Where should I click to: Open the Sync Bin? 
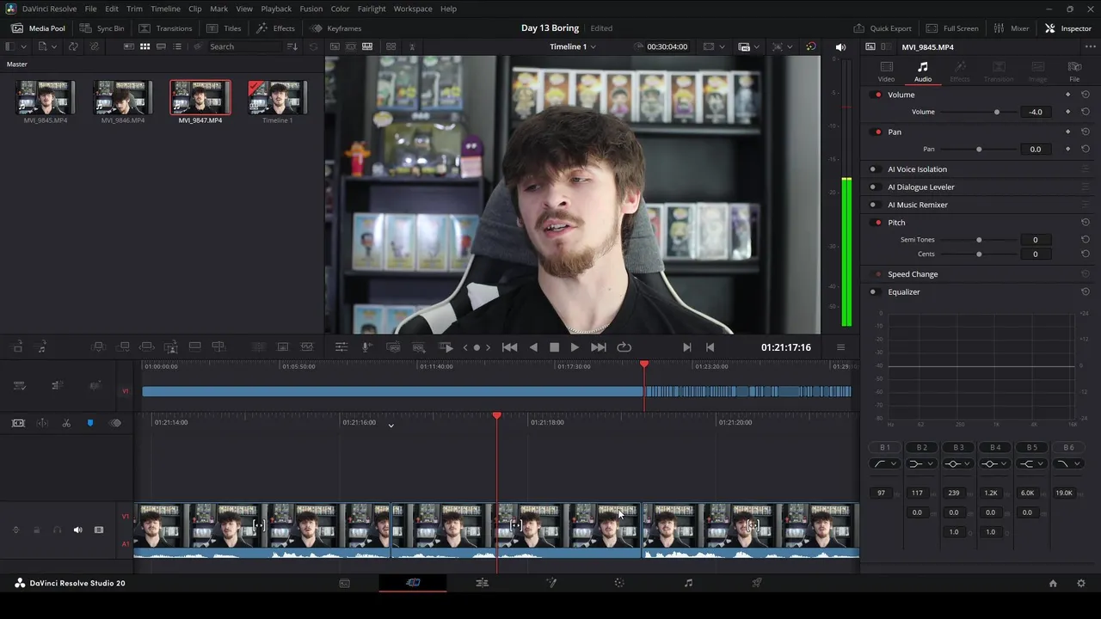click(101, 28)
